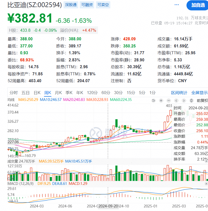Zoom in on the K-line chart
The height and width of the screenshot is (211, 208).
(x=161, y=100)
